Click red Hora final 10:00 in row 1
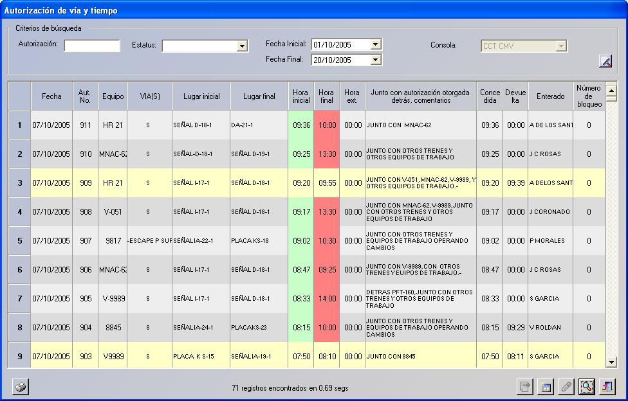Screen dimensions: 628x401 (x=326, y=125)
